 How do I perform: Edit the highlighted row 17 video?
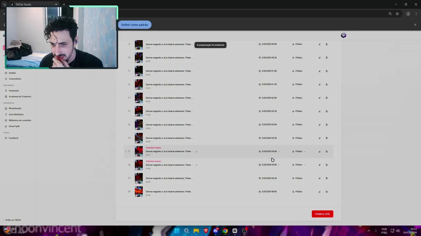319,152
